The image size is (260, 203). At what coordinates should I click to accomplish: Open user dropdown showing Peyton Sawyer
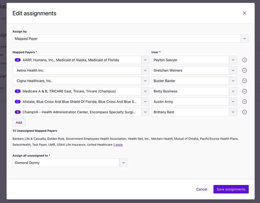click(233, 60)
